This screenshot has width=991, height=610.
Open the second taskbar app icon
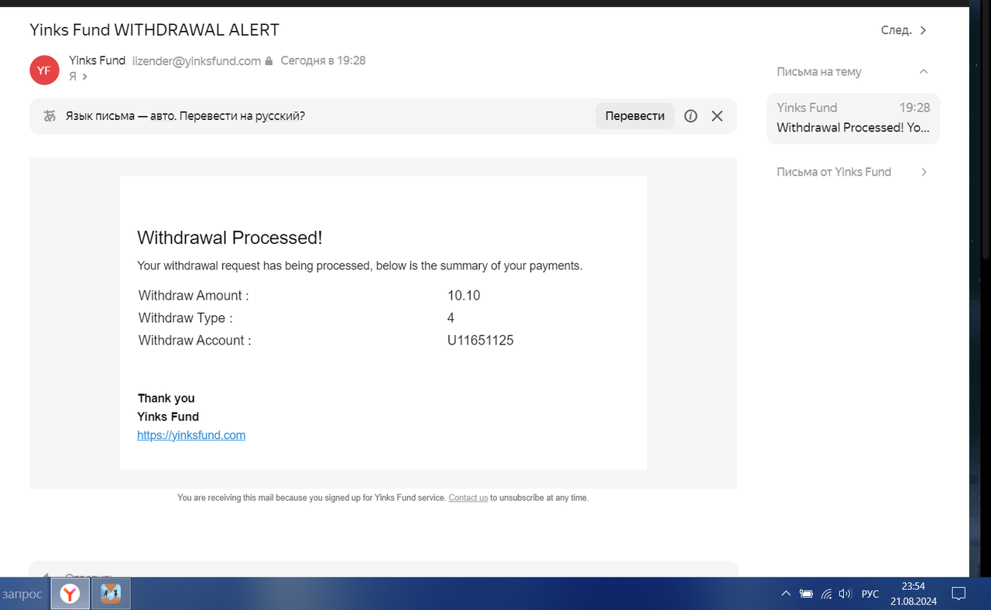[x=111, y=594]
